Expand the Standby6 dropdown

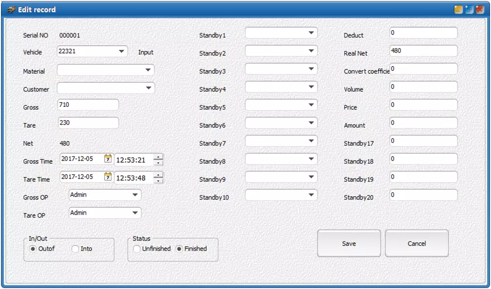click(x=281, y=123)
